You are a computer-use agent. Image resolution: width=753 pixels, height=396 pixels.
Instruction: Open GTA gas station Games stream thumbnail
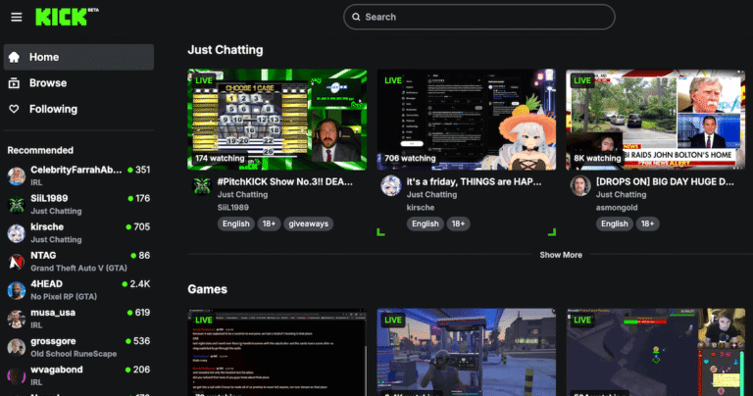click(467, 352)
